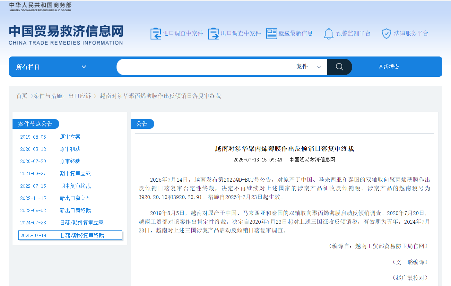451x286 pixels.
Task: Select highlighted 日落/期终复审终裁 row
Action: 70,235
